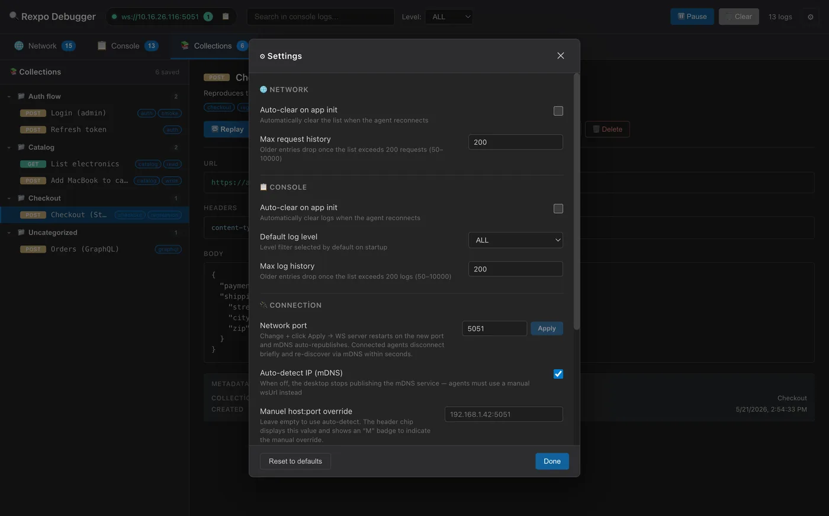
Task: Close the Settings dialog with the X
Action: coord(560,56)
